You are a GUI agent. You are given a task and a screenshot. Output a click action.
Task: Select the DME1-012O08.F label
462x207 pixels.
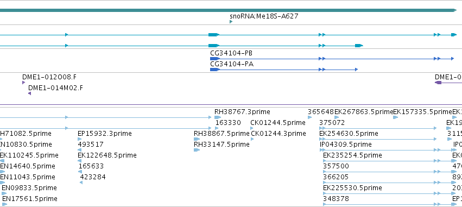coord(49,77)
